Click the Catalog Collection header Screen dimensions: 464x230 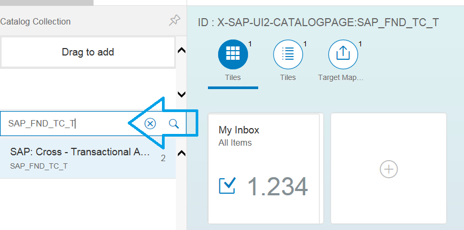point(35,21)
